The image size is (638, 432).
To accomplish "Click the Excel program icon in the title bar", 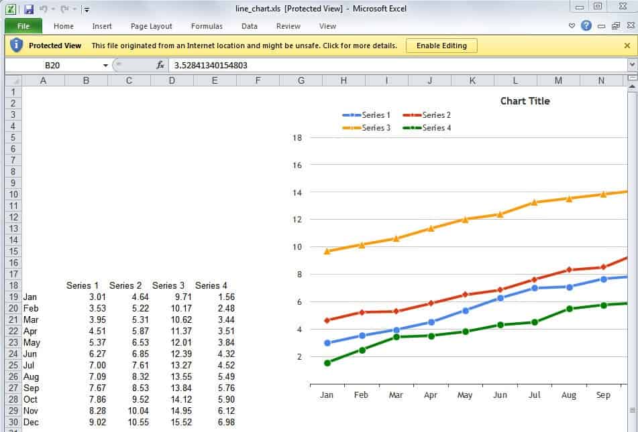I will click(x=11, y=9).
